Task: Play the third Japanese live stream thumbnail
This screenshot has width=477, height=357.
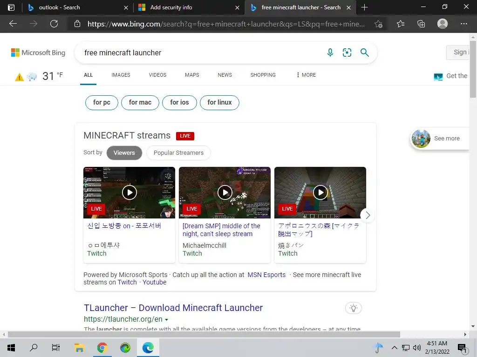Action: [x=320, y=192]
